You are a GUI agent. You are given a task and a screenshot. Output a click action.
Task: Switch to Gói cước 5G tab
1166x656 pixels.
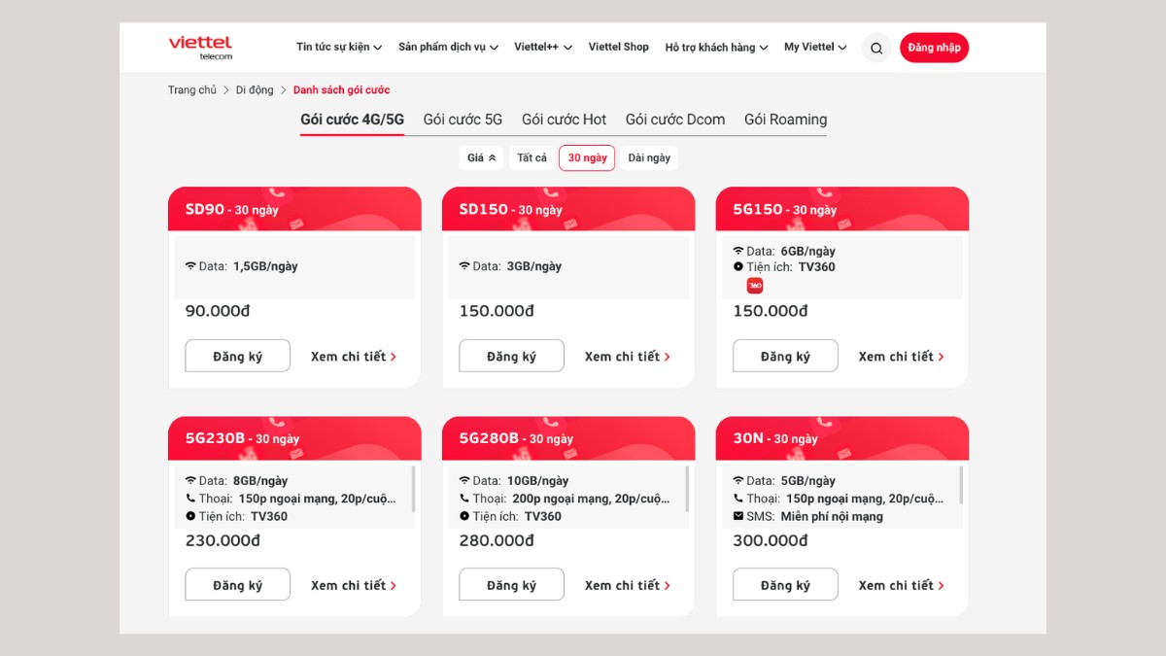pyautogui.click(x=463, y=120)
